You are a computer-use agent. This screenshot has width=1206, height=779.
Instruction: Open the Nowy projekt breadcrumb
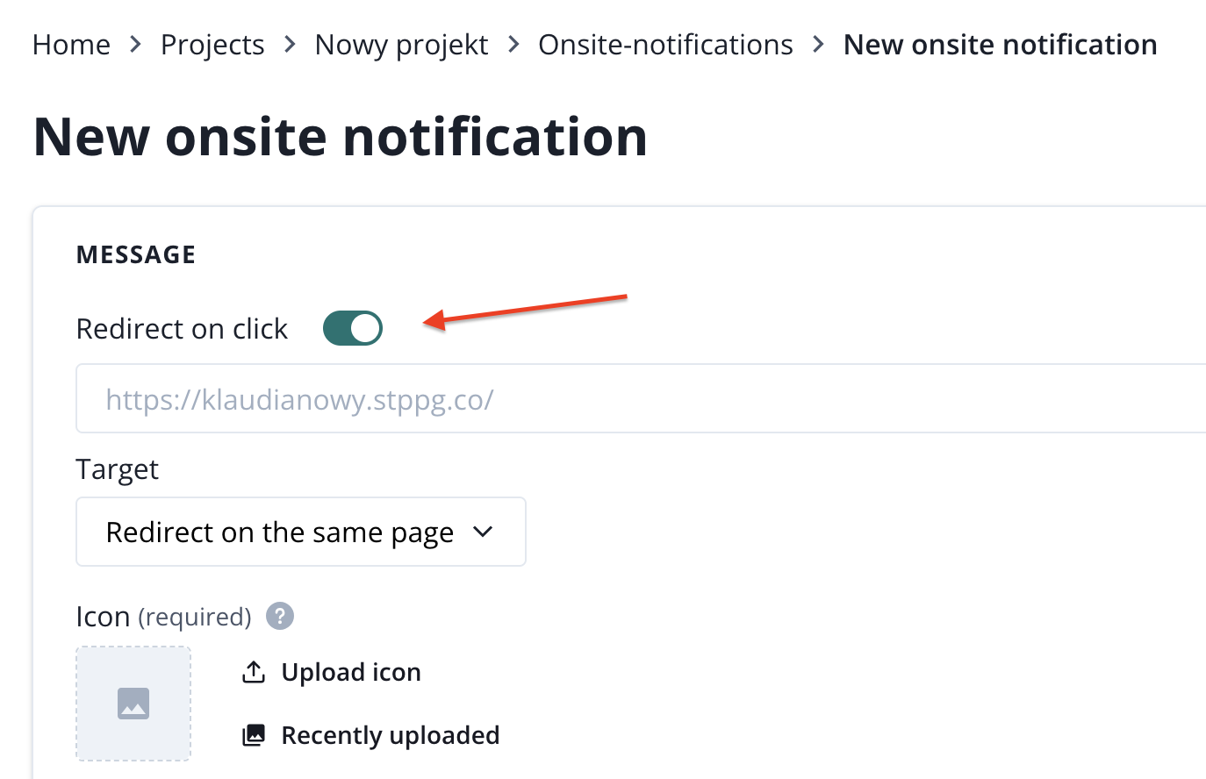[x=401, y=45]
